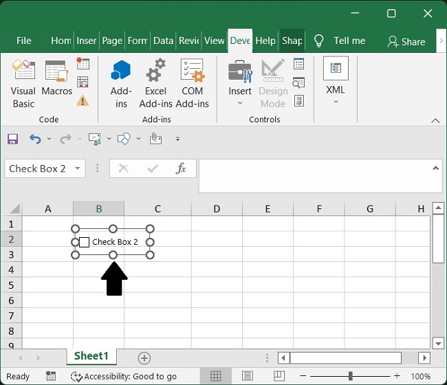Open the Shapes quick access dropdown
This screenshot has height=385, width=447.
tap(138, 139)
